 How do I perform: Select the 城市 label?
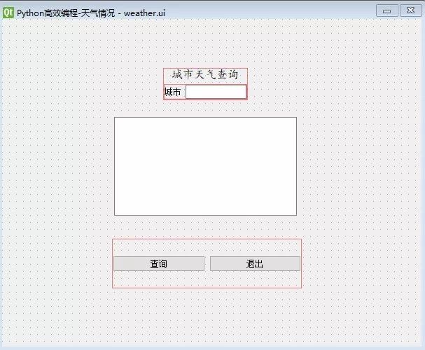click(x=172, y=92)
